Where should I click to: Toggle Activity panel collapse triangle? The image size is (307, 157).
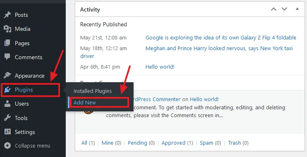297,9
